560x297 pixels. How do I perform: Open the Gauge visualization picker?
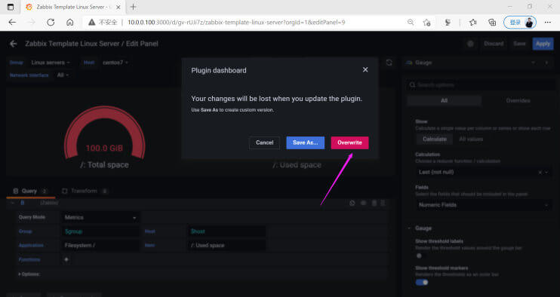click(471, 63)
